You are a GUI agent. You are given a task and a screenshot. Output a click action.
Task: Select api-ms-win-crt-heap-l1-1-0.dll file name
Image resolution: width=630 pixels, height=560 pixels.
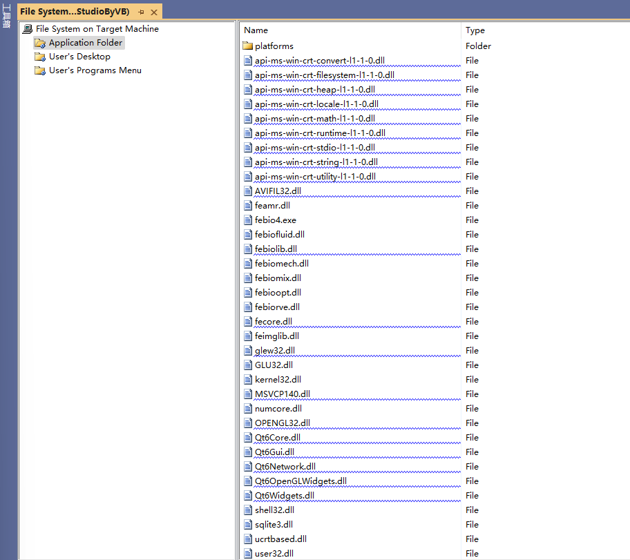[x=315, y=90]
